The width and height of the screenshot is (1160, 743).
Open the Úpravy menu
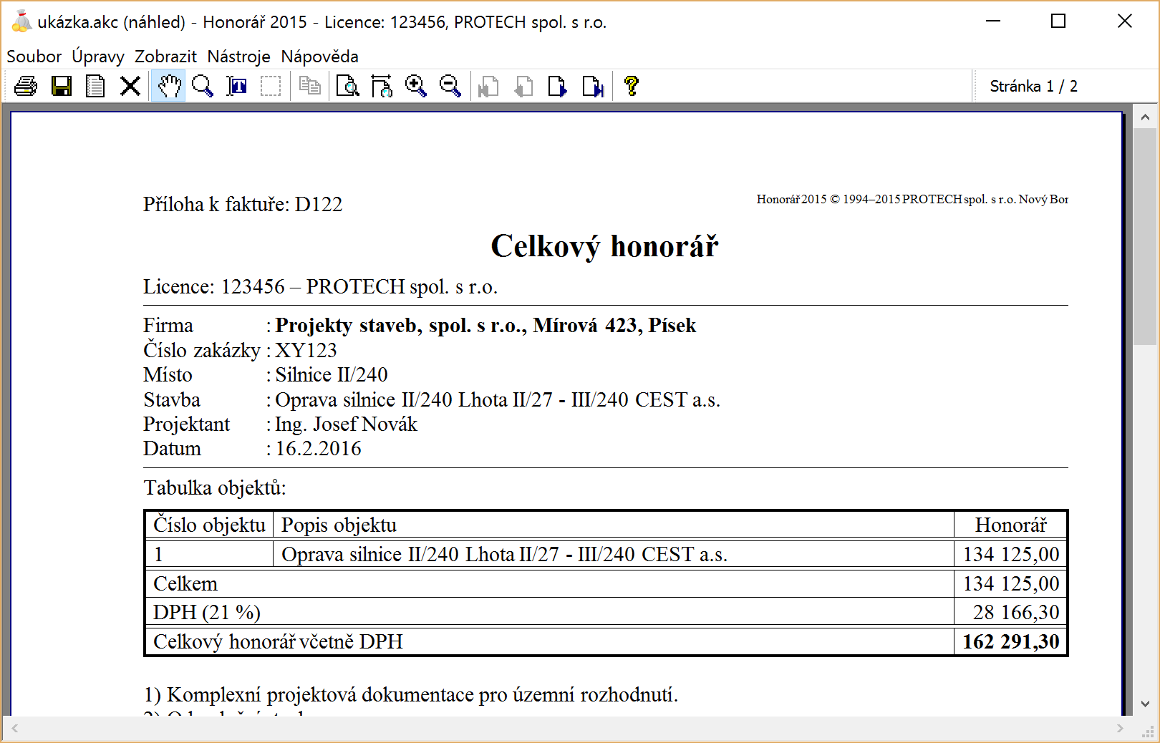click(x=98, y=57)
